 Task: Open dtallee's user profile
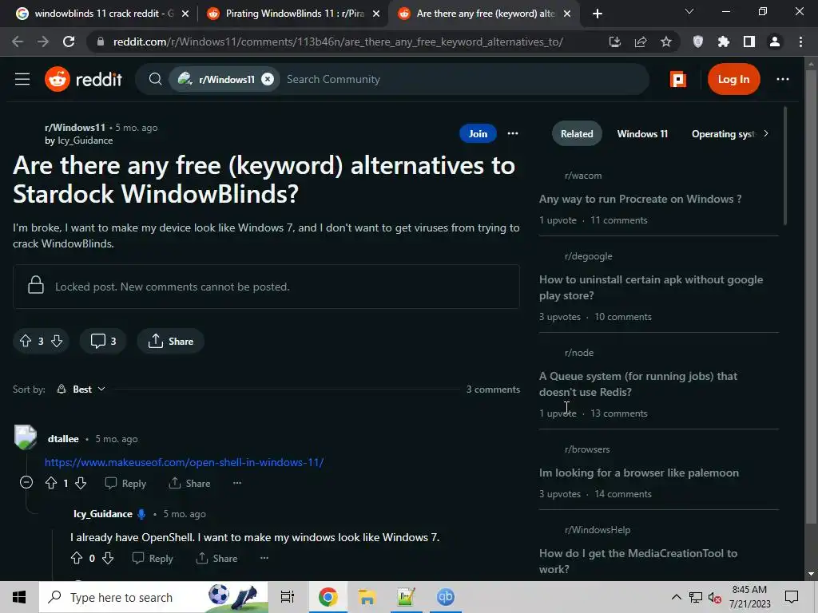point(63,439)
